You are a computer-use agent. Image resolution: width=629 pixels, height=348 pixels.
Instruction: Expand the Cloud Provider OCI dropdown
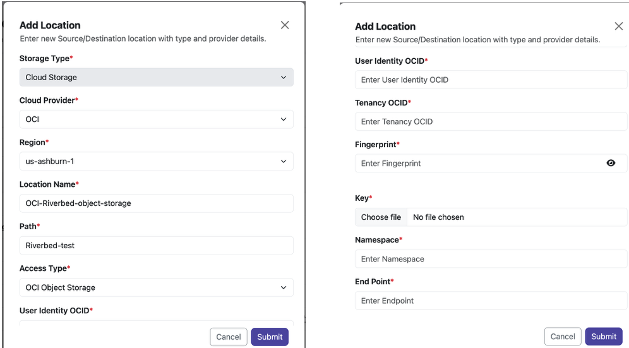tap(157, 119)
